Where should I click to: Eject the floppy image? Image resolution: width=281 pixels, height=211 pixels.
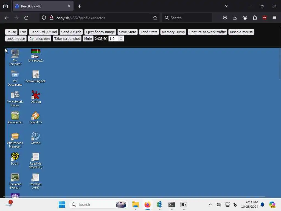(x=100, y=32)
